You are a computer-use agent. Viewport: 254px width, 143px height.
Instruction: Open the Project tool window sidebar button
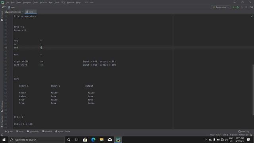[2, 16]
